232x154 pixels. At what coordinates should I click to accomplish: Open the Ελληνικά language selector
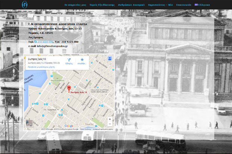tap(204, 5)
